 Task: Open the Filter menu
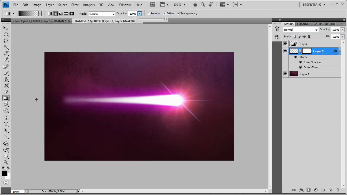point(75,5)
